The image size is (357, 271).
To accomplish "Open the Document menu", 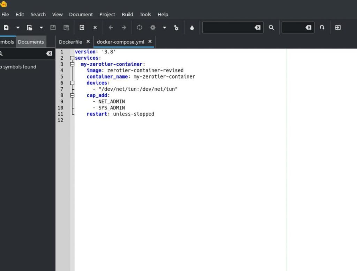I will pyautogui.click(x=81, y=14).
